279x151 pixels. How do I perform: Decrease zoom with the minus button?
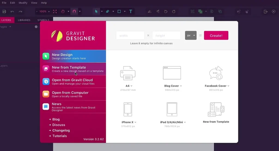(x=37, y=11)
